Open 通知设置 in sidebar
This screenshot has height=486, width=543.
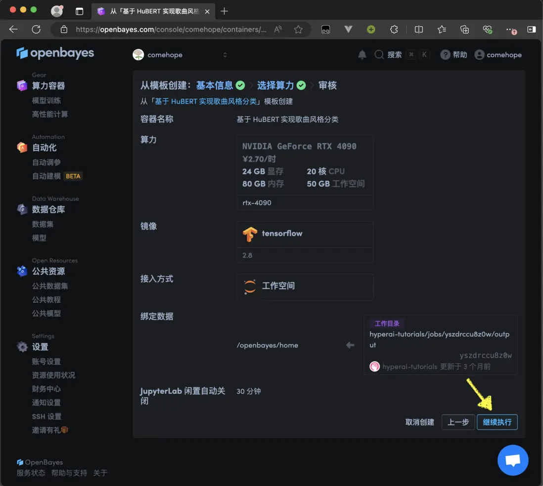point(46,403)
